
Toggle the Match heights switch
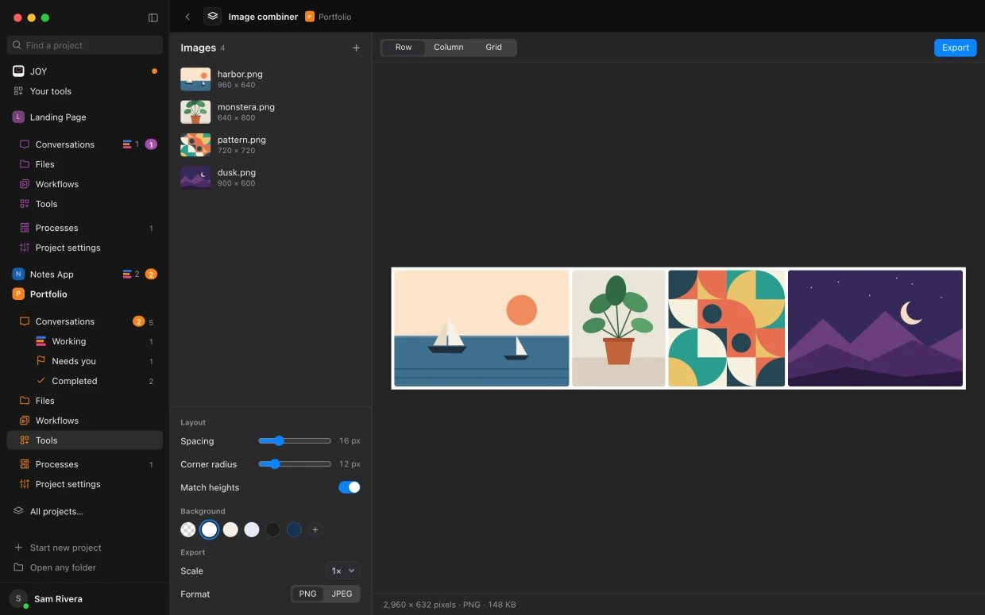tap(350, 487)
